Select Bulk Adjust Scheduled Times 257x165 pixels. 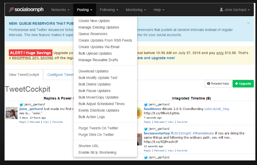click(x=101, y=104)
